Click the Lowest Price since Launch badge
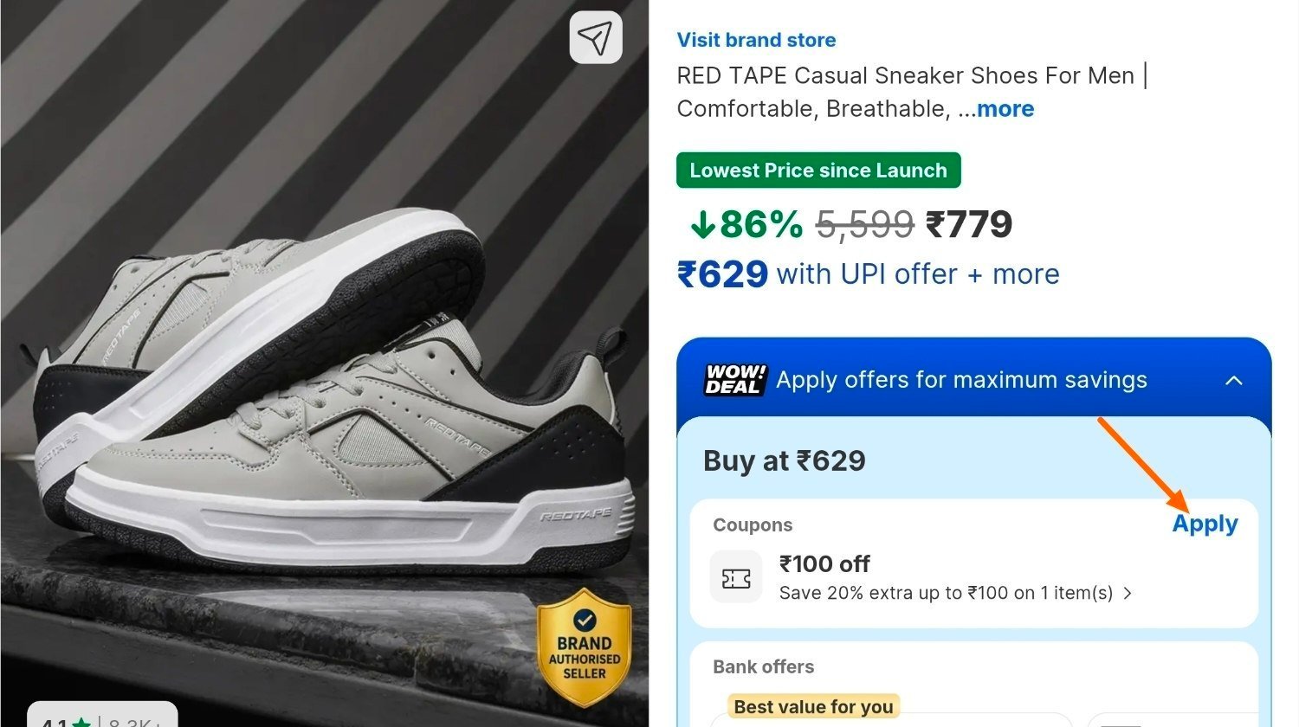Image resolution: width=1299 pixels, height=727 pixels. (818, 170)
